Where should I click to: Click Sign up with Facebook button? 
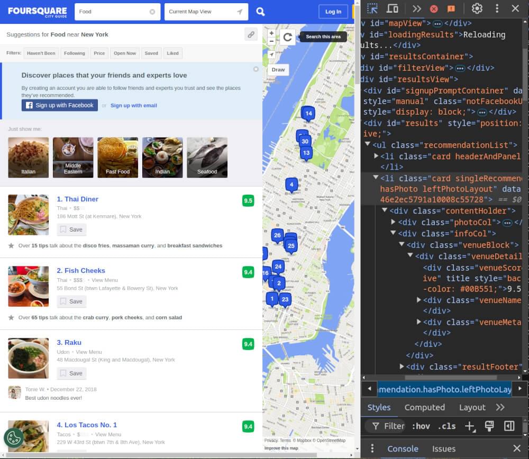pyautogui.click(x=59, y=105)
